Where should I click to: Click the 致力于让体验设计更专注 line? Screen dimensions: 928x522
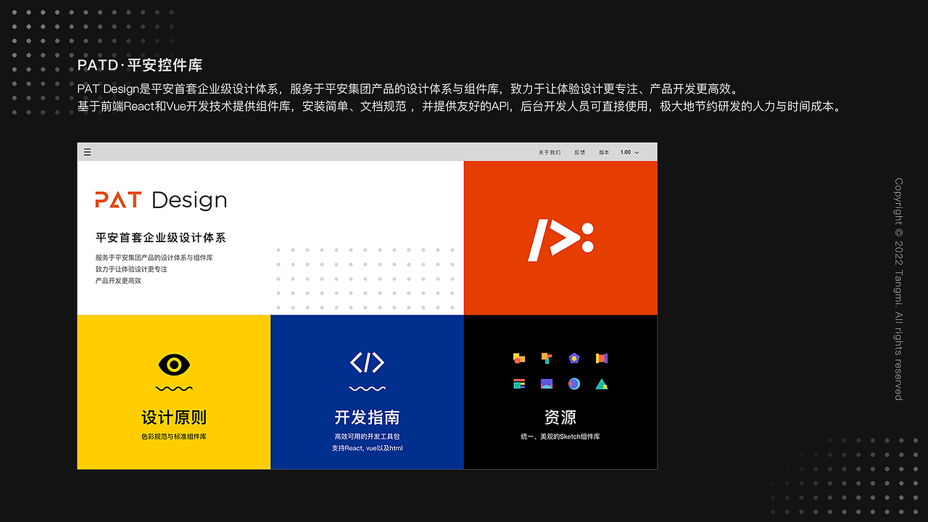coord(131,269)
